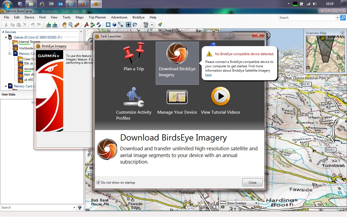347x217 pixels.
Task: Select the Hand pan tool
Action: click(x=64, y=25)
